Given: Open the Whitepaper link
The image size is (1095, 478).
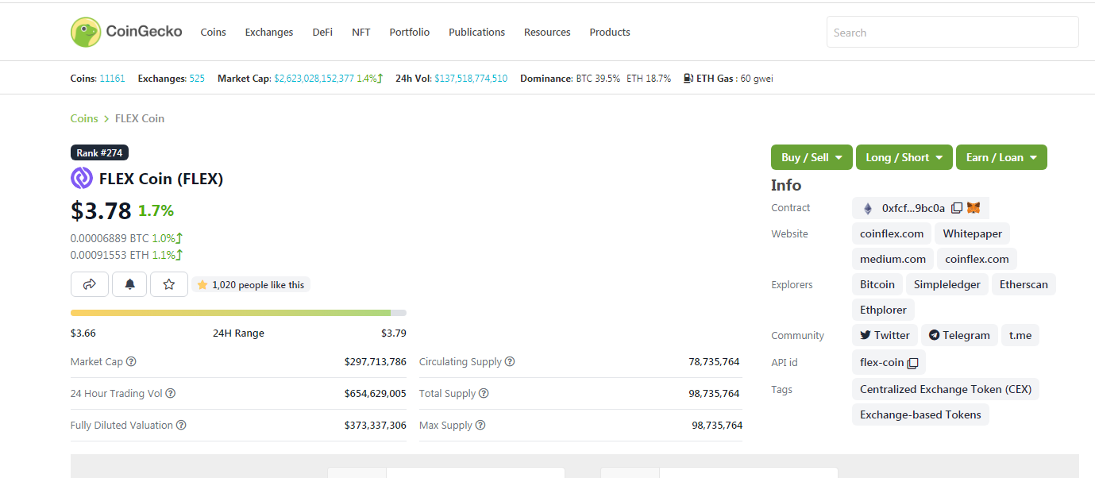Looking at the screenshot, I should 972,233.
